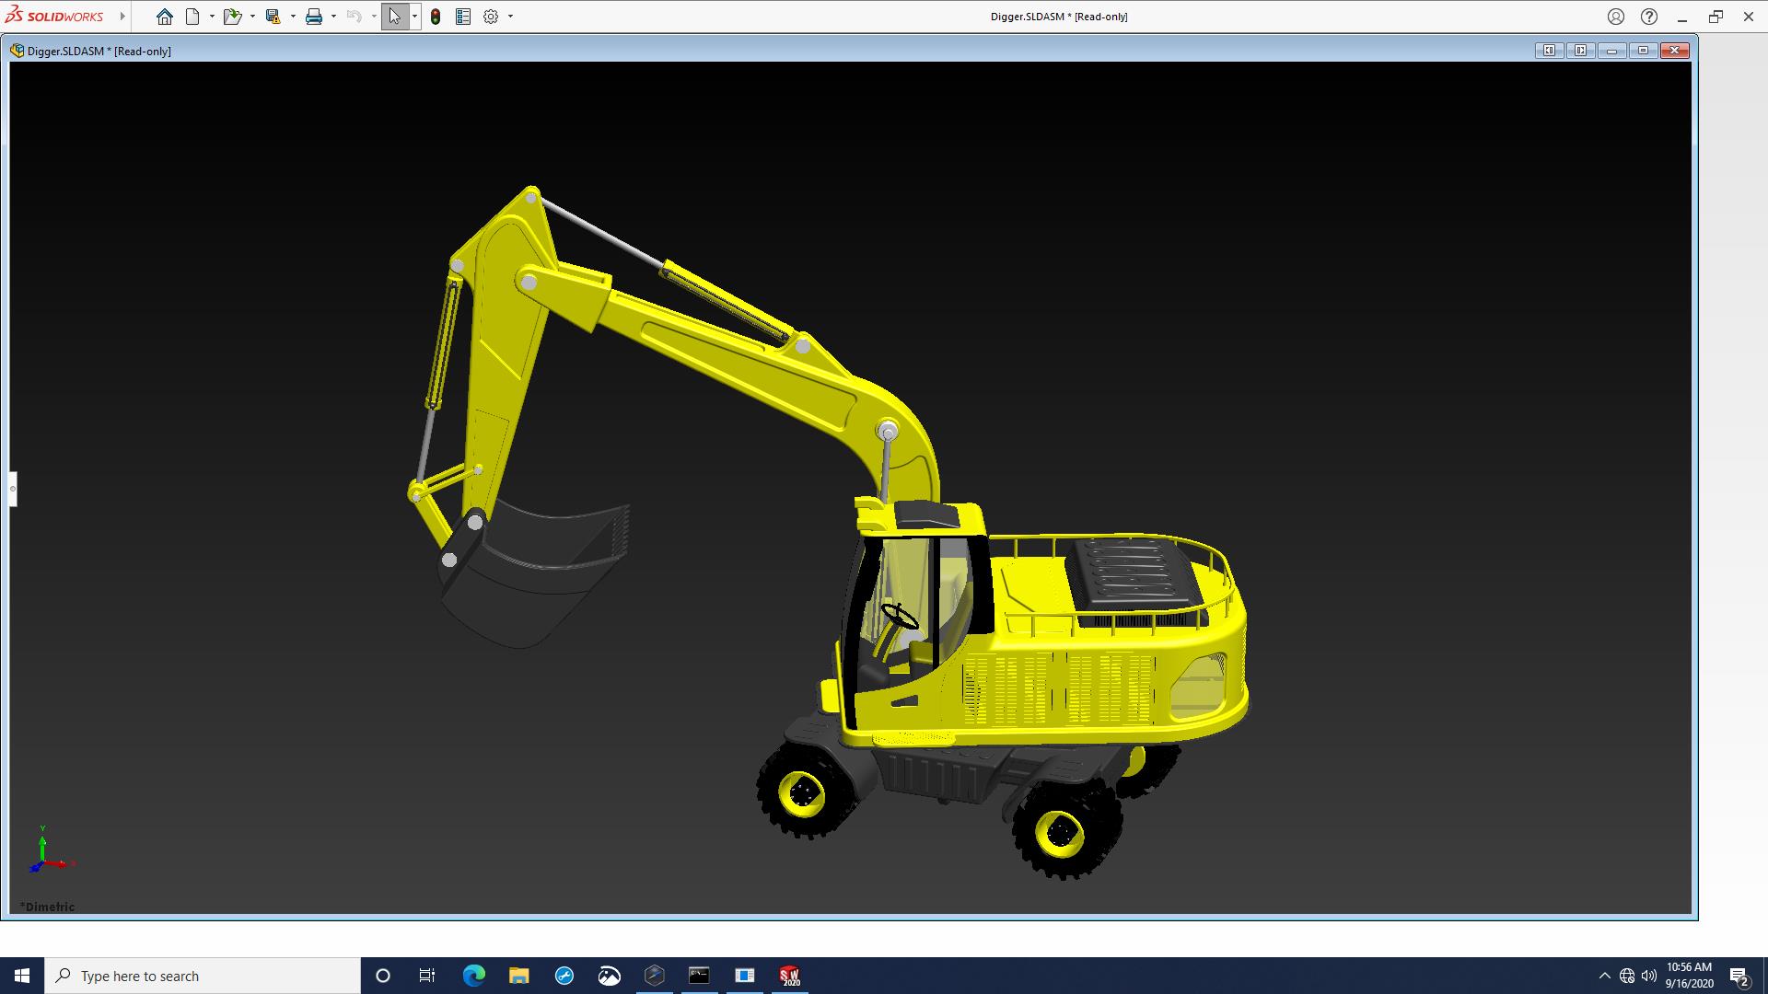Open the Select tool dropdown arrow
Screen dimensions: 1768x994
tap(414, 17)
